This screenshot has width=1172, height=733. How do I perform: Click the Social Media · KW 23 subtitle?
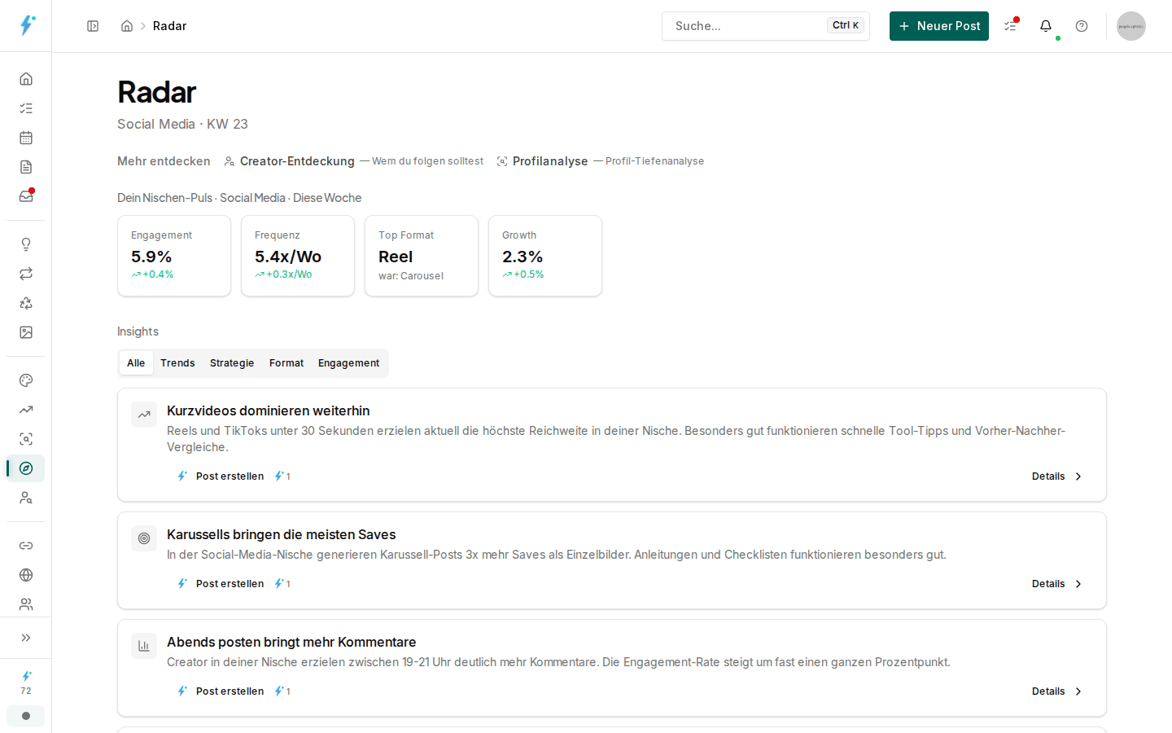click(x=182, y=124)
